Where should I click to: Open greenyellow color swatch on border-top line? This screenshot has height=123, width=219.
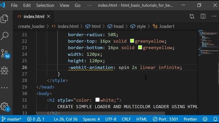132,41
